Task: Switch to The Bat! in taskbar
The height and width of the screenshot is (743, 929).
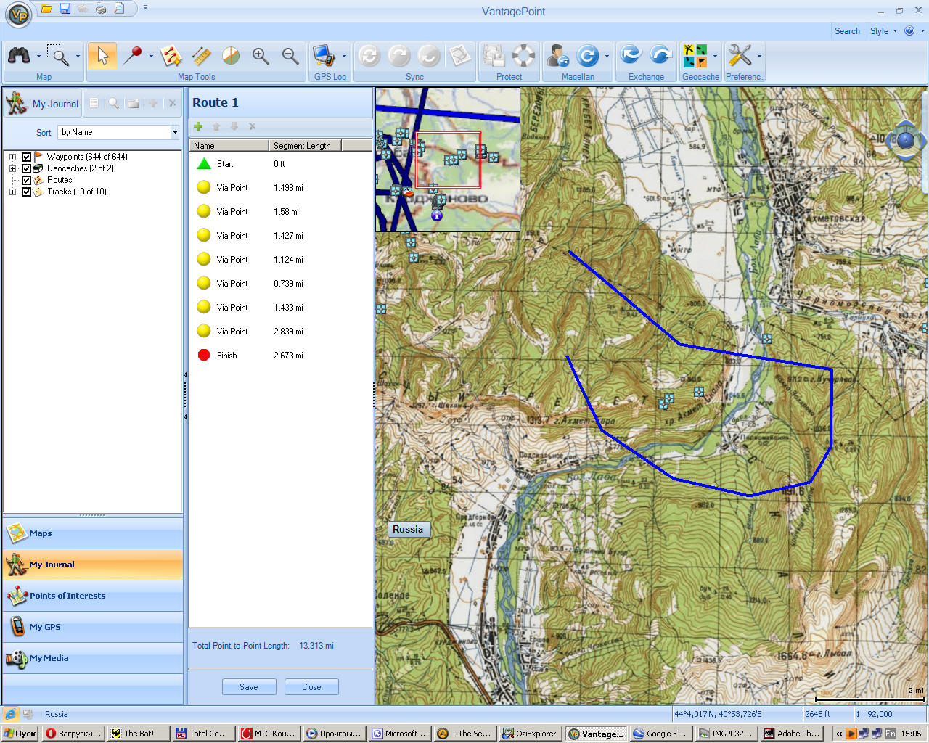Action: 139,734
